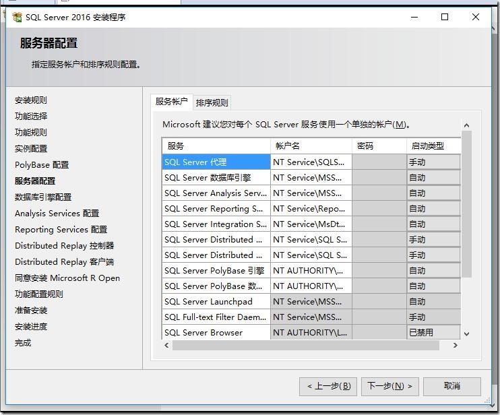Click the 启动类型 column header
Viewport: 500px width, 415px height.
[x=434, y=146]
